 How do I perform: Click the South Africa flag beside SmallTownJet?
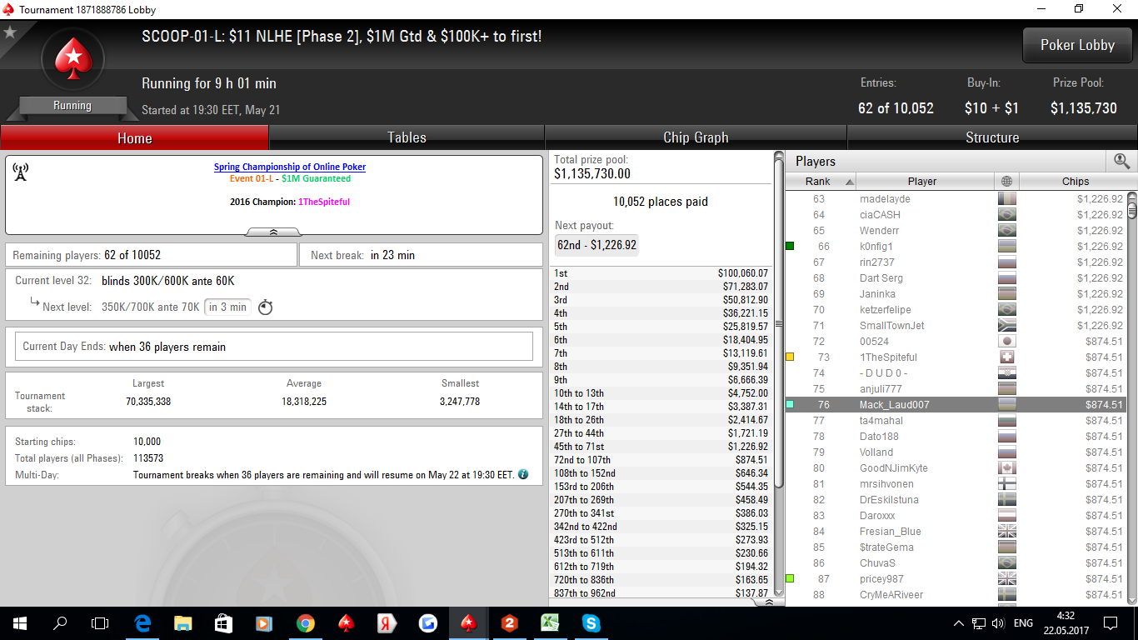click(x=1007, y=326)
